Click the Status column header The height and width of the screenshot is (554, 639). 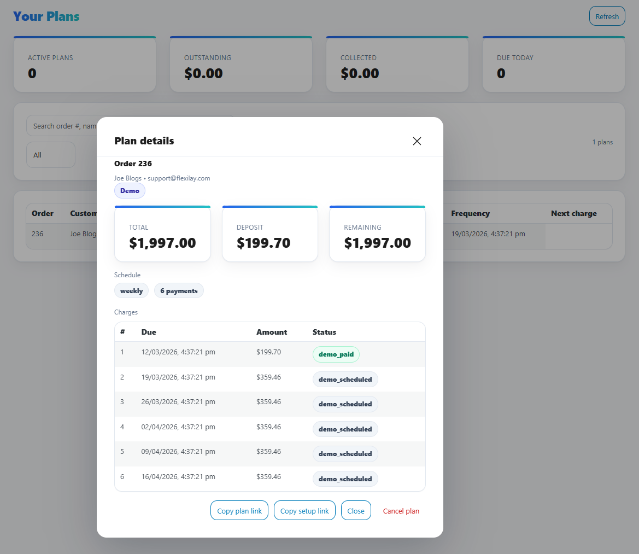pyautogui.click(x=324, y=332)
